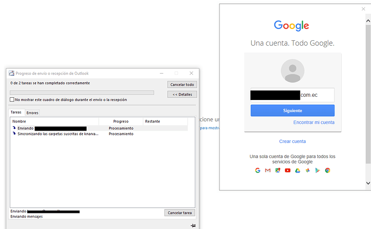Screen dimensions: 371x229
Task: Open the Errores tab
Action: coord(32,113)
